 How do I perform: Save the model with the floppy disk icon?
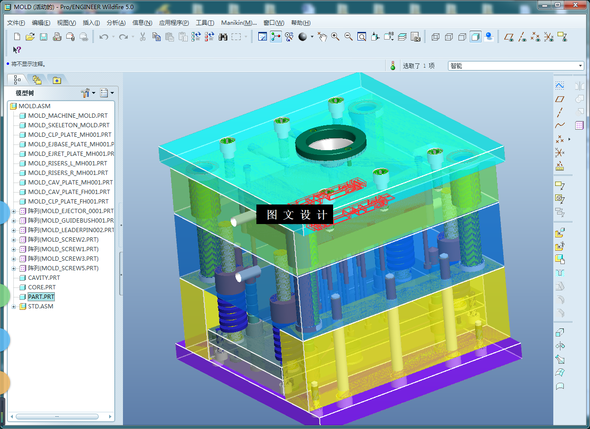(43, 37)
